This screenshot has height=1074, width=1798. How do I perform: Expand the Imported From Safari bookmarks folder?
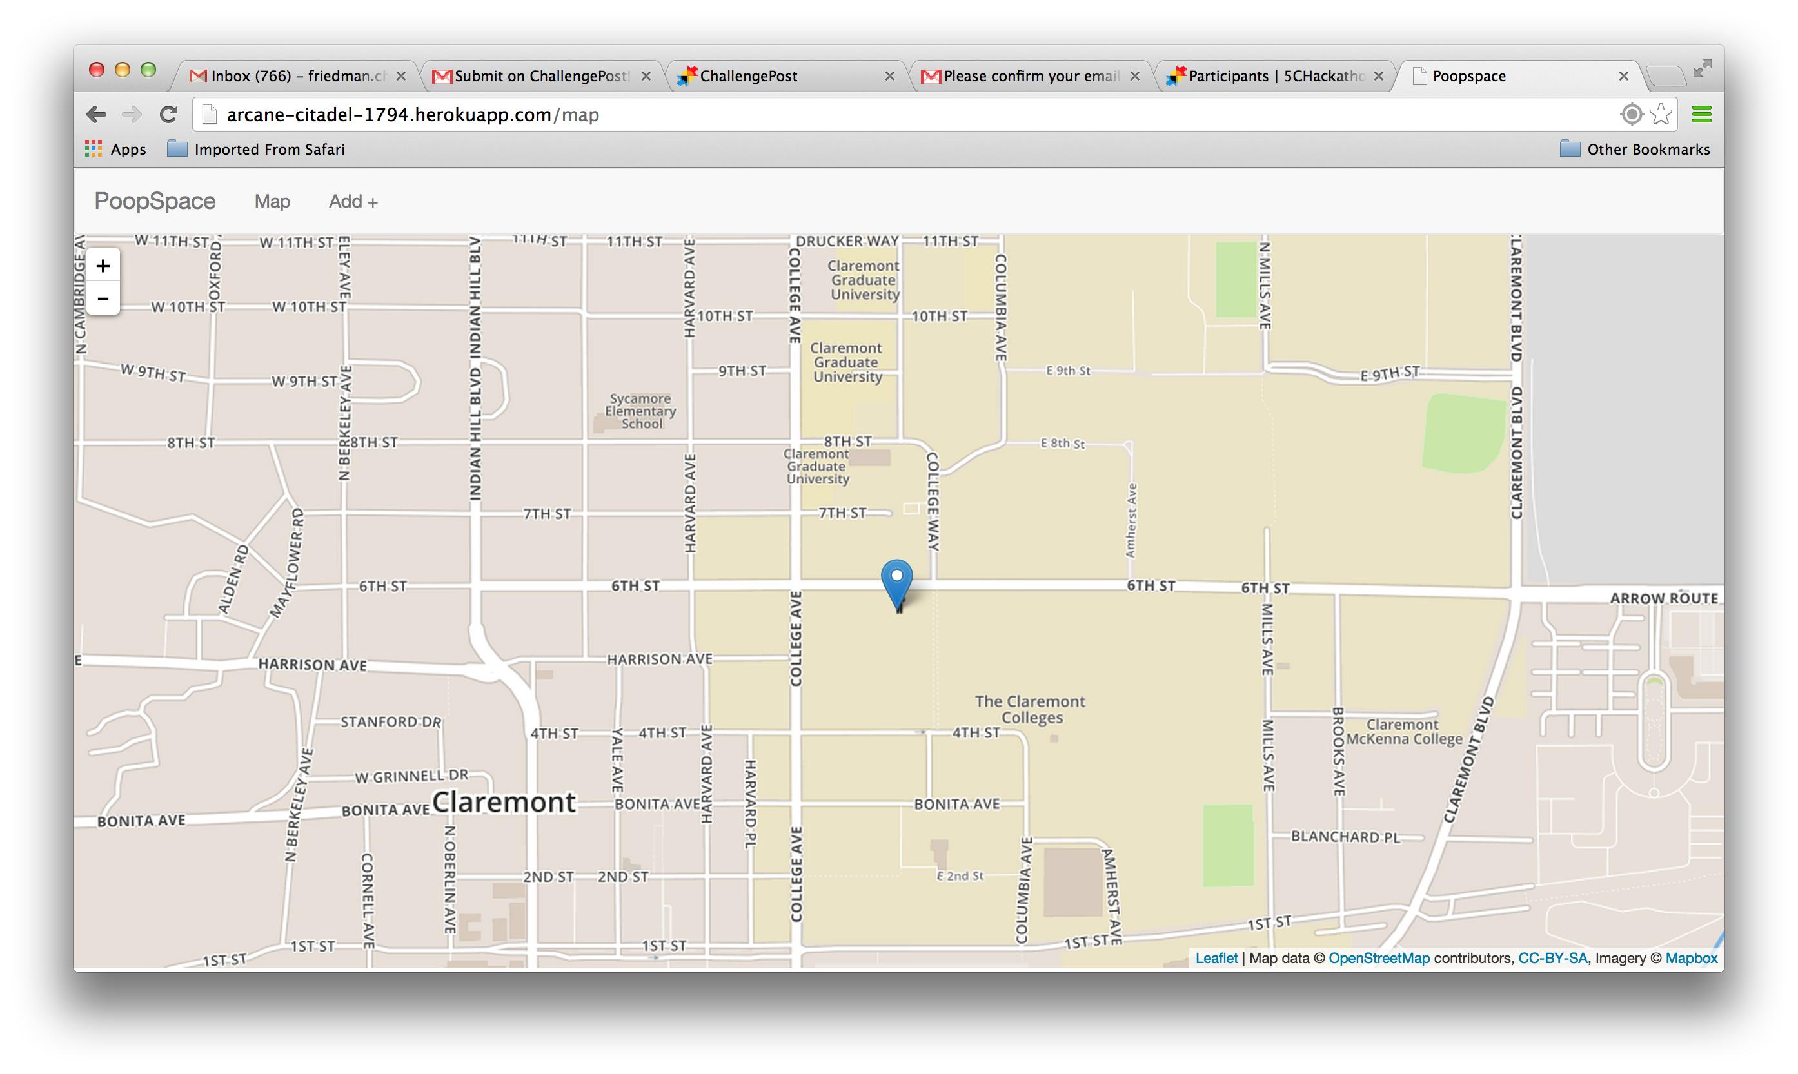coord(255,149)
